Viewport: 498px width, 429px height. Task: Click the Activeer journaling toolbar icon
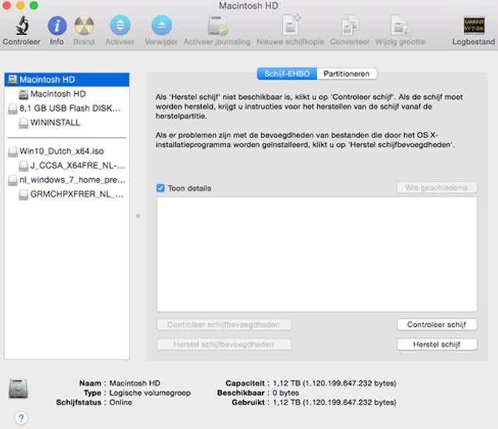(x=217, y=25)
